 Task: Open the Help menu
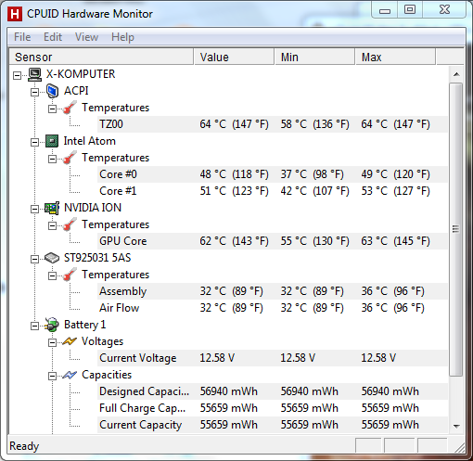122,37
